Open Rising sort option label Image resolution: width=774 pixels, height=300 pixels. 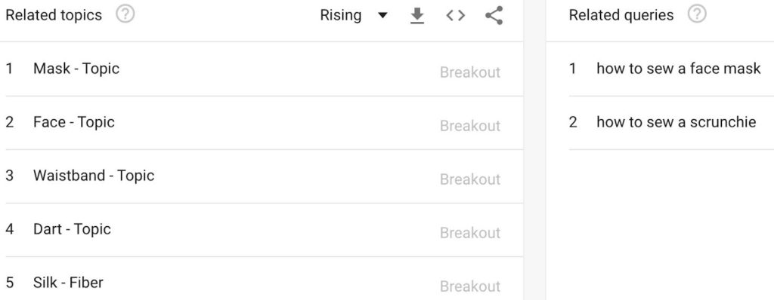click(x=341, y=15)
